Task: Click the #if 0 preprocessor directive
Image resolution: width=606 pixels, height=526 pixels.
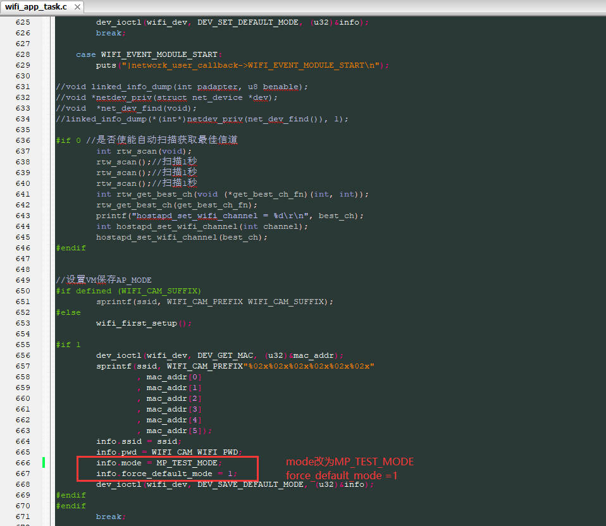Action: coord(68,140)
